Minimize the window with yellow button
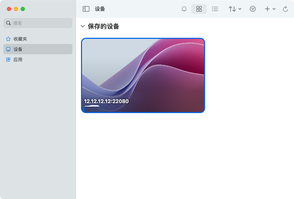Screen dimensions: 294x199 (x=16, y=9)
